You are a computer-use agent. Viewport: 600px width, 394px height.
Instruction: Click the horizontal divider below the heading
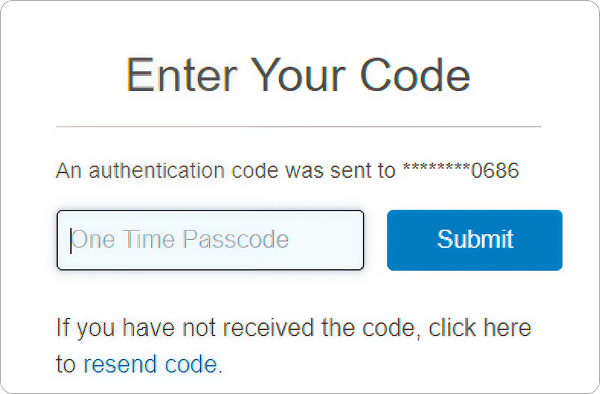pyautogui.click(x=298, y=126)
